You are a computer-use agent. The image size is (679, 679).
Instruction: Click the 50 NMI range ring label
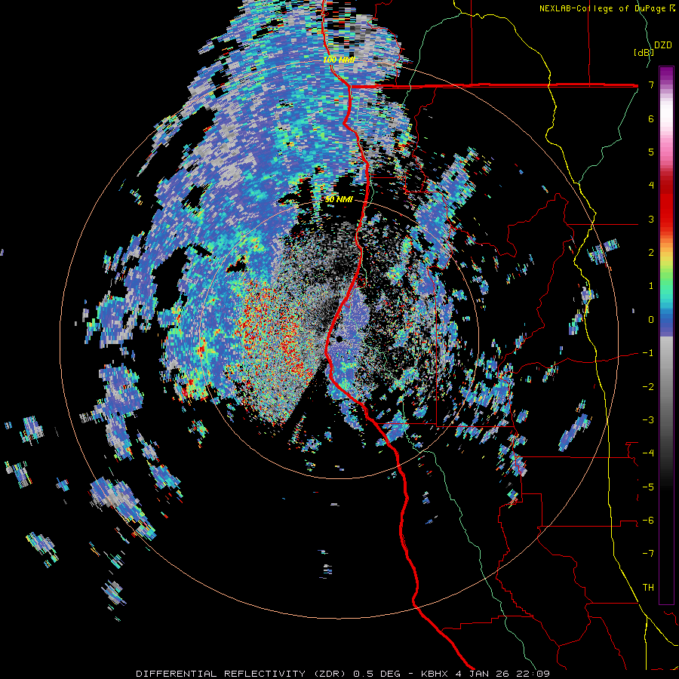tap(339, 199)
